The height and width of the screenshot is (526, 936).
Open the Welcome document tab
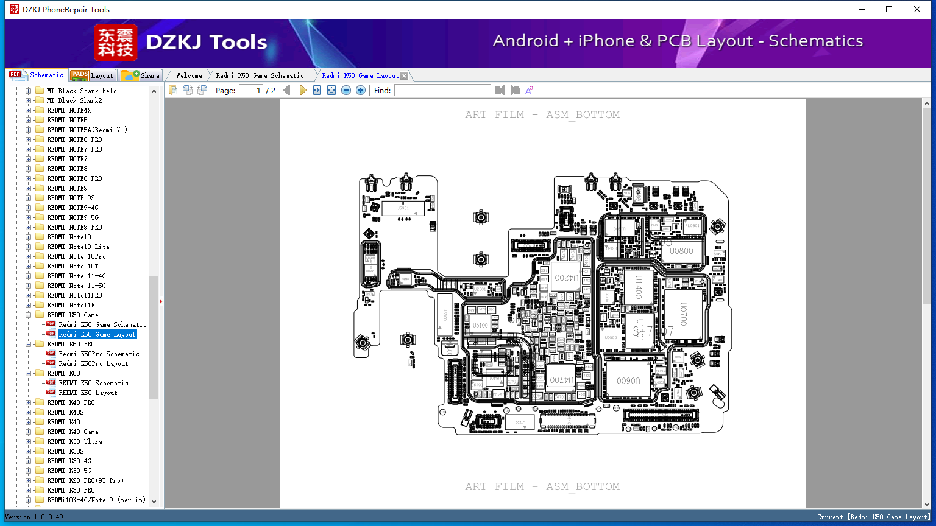click(189, 75)
